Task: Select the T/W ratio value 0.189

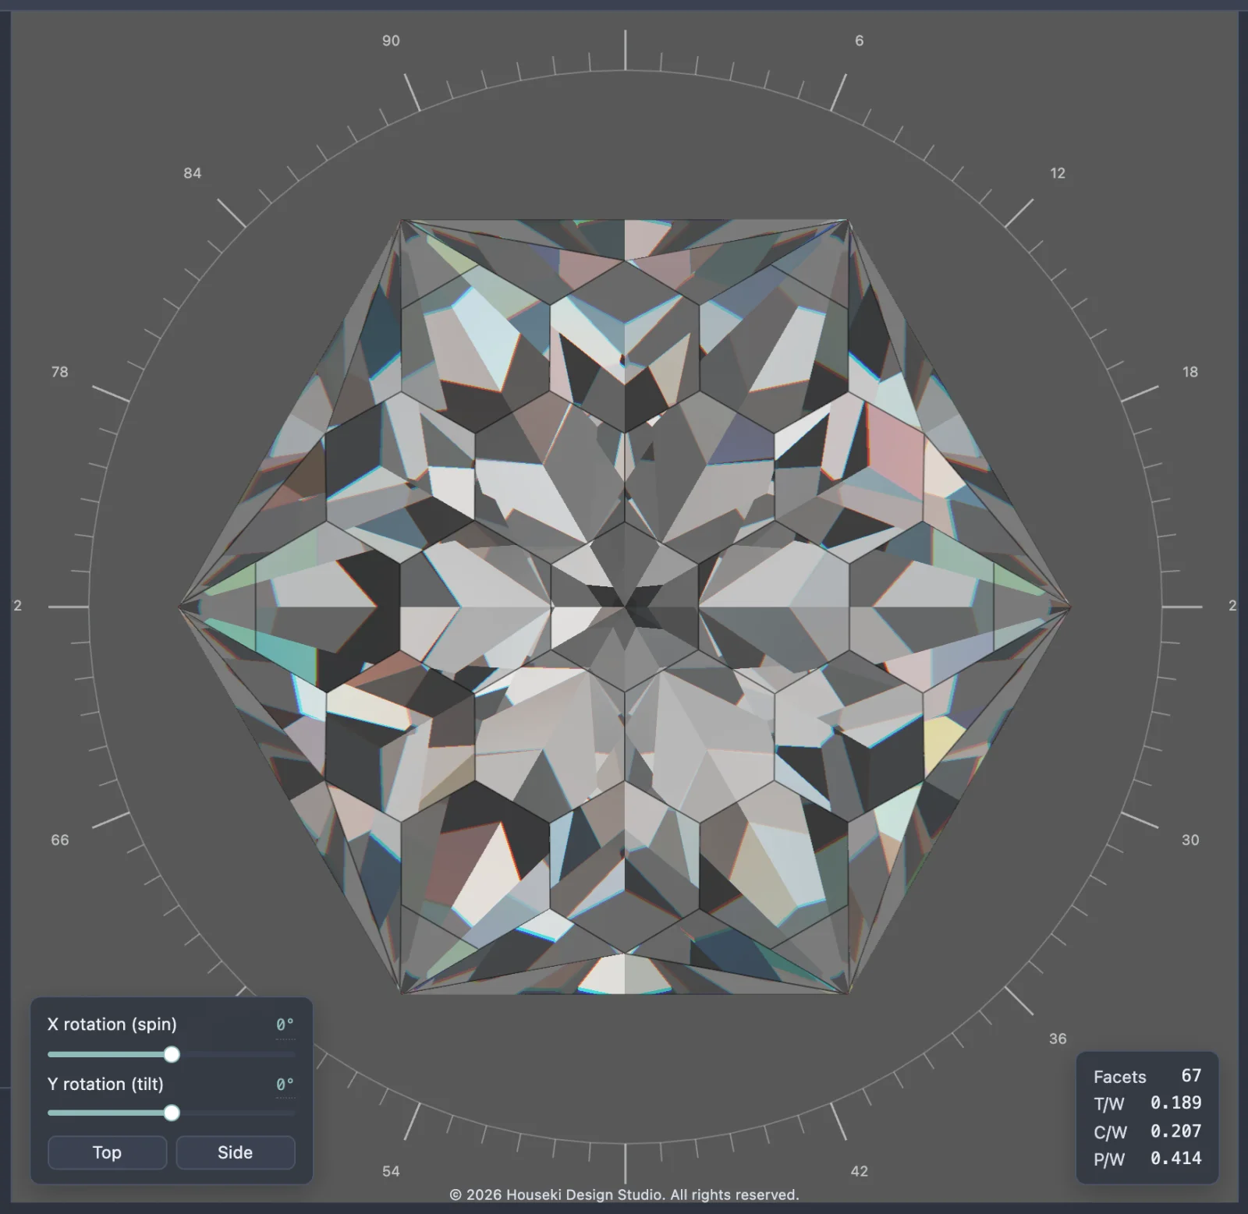Action: pyautogui.click(x=1175, y=1103)
